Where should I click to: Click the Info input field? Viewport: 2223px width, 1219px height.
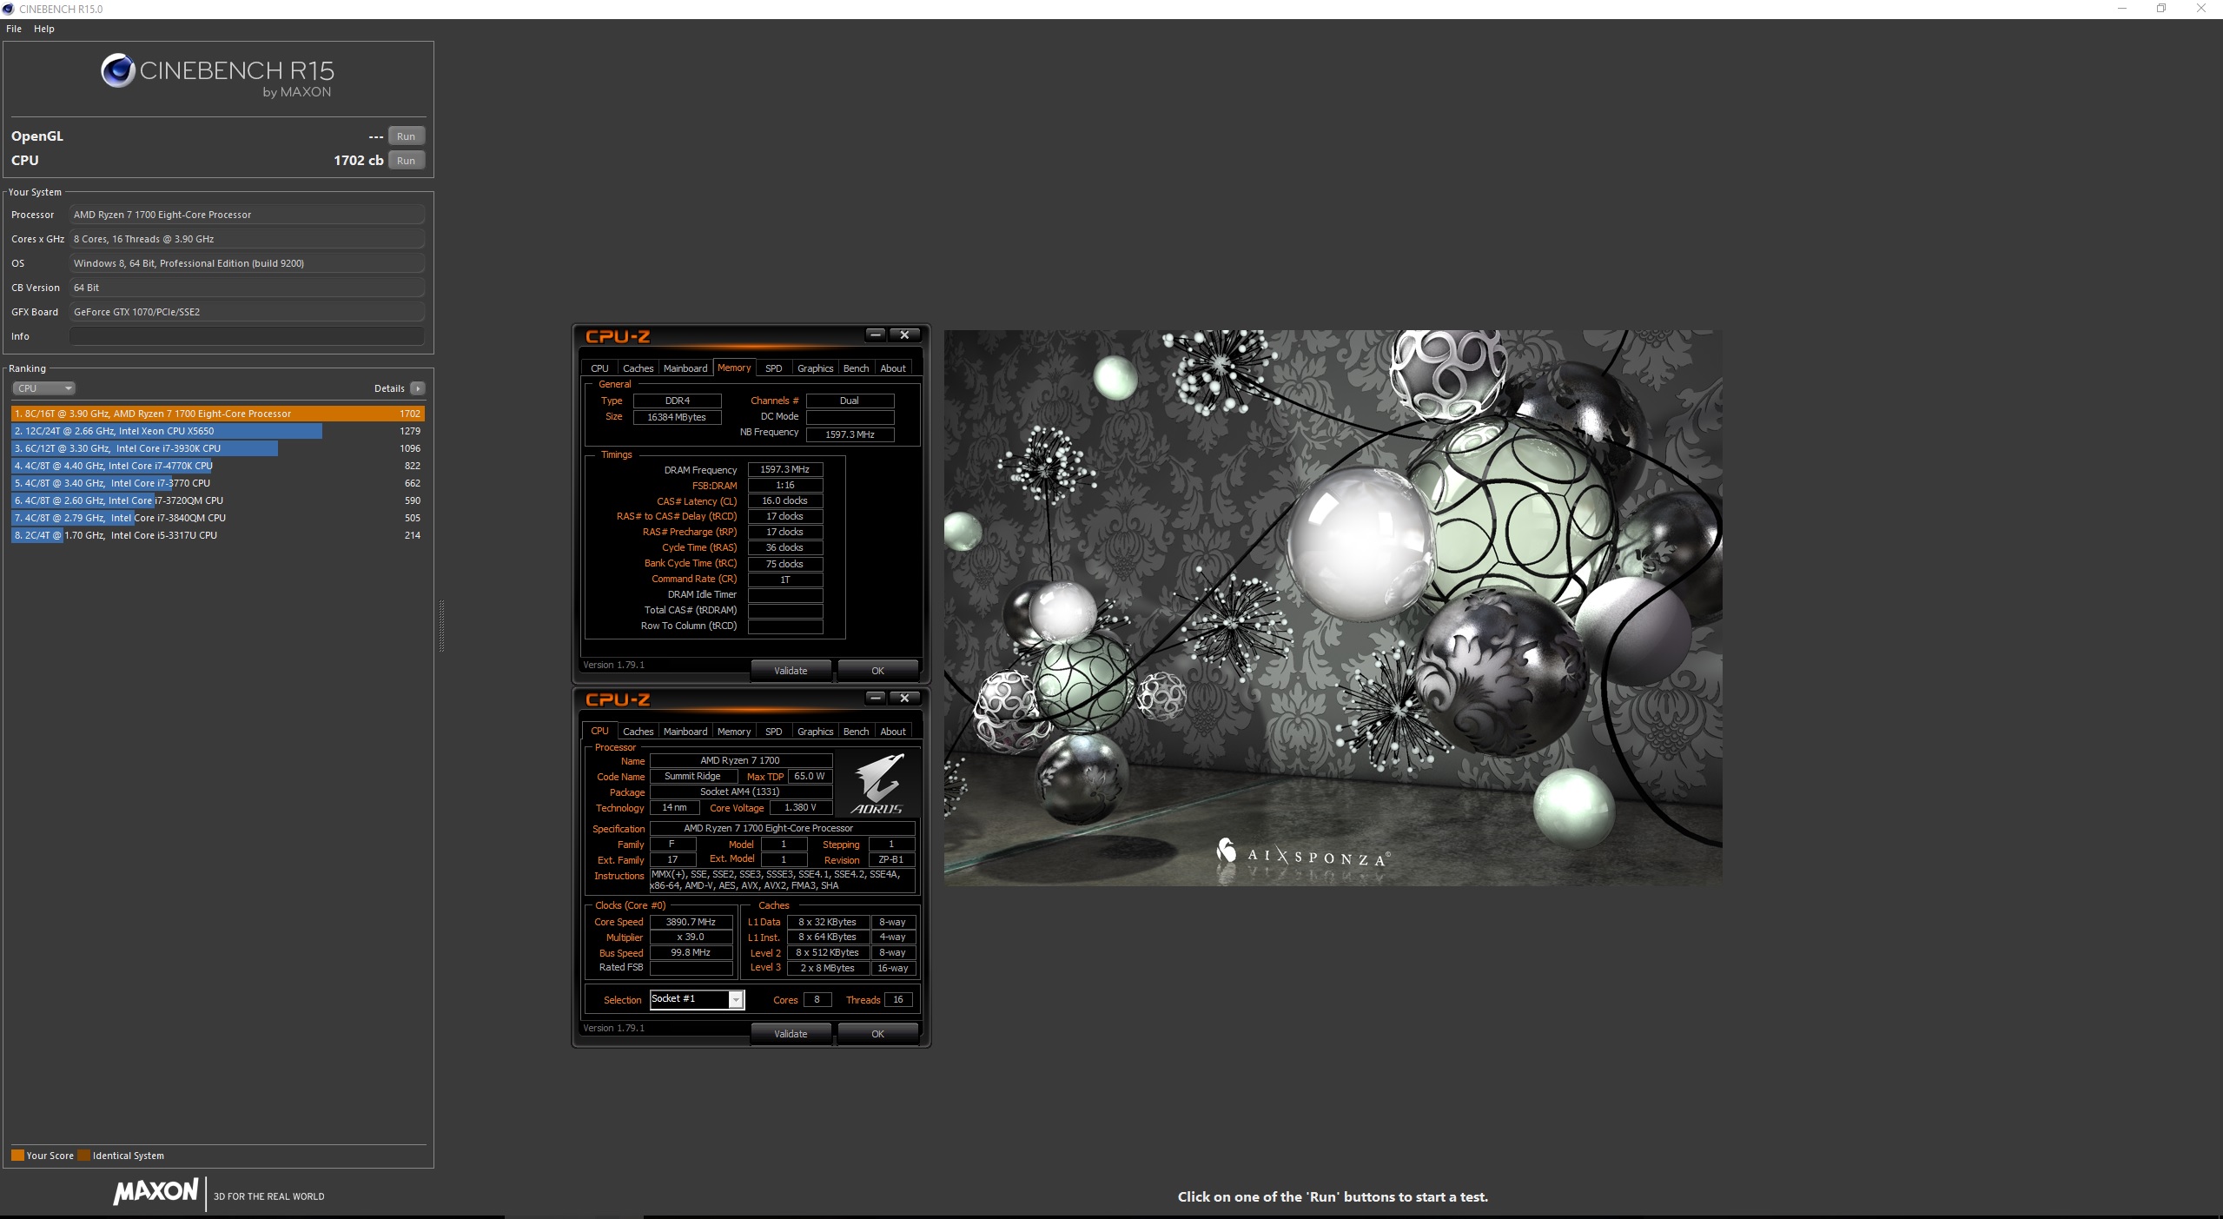coord(247,336)
